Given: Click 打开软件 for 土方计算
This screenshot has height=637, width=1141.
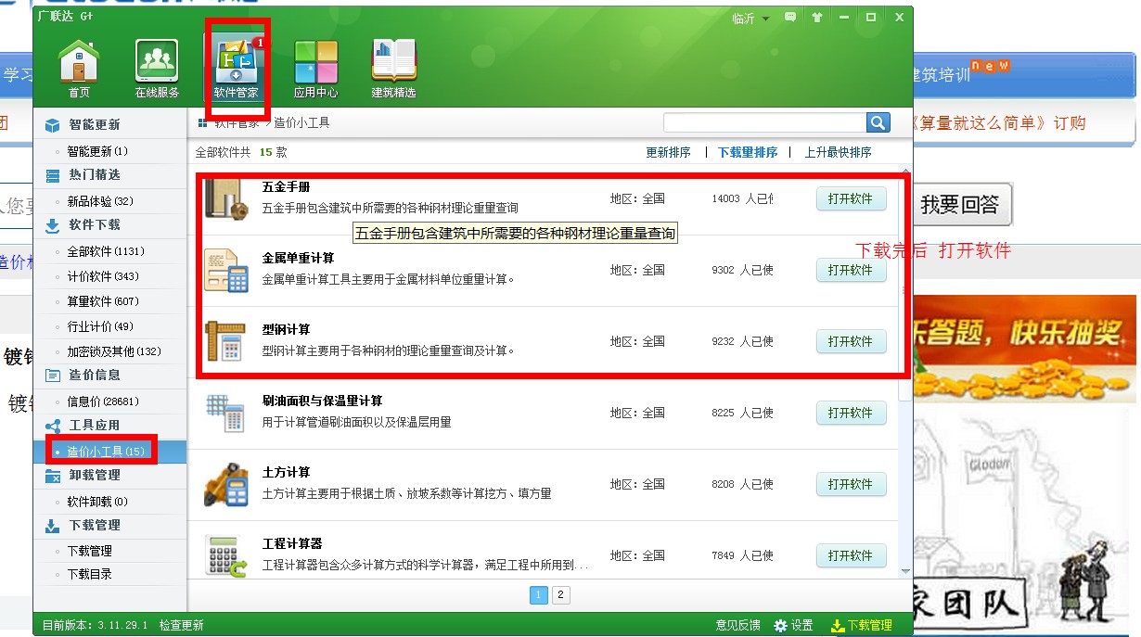Looking at the screenshot, I should tap(851, 484).
